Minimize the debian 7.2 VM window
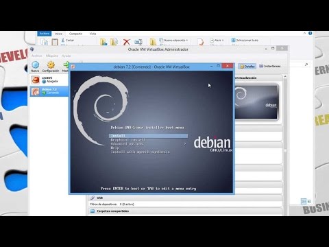 211,66
